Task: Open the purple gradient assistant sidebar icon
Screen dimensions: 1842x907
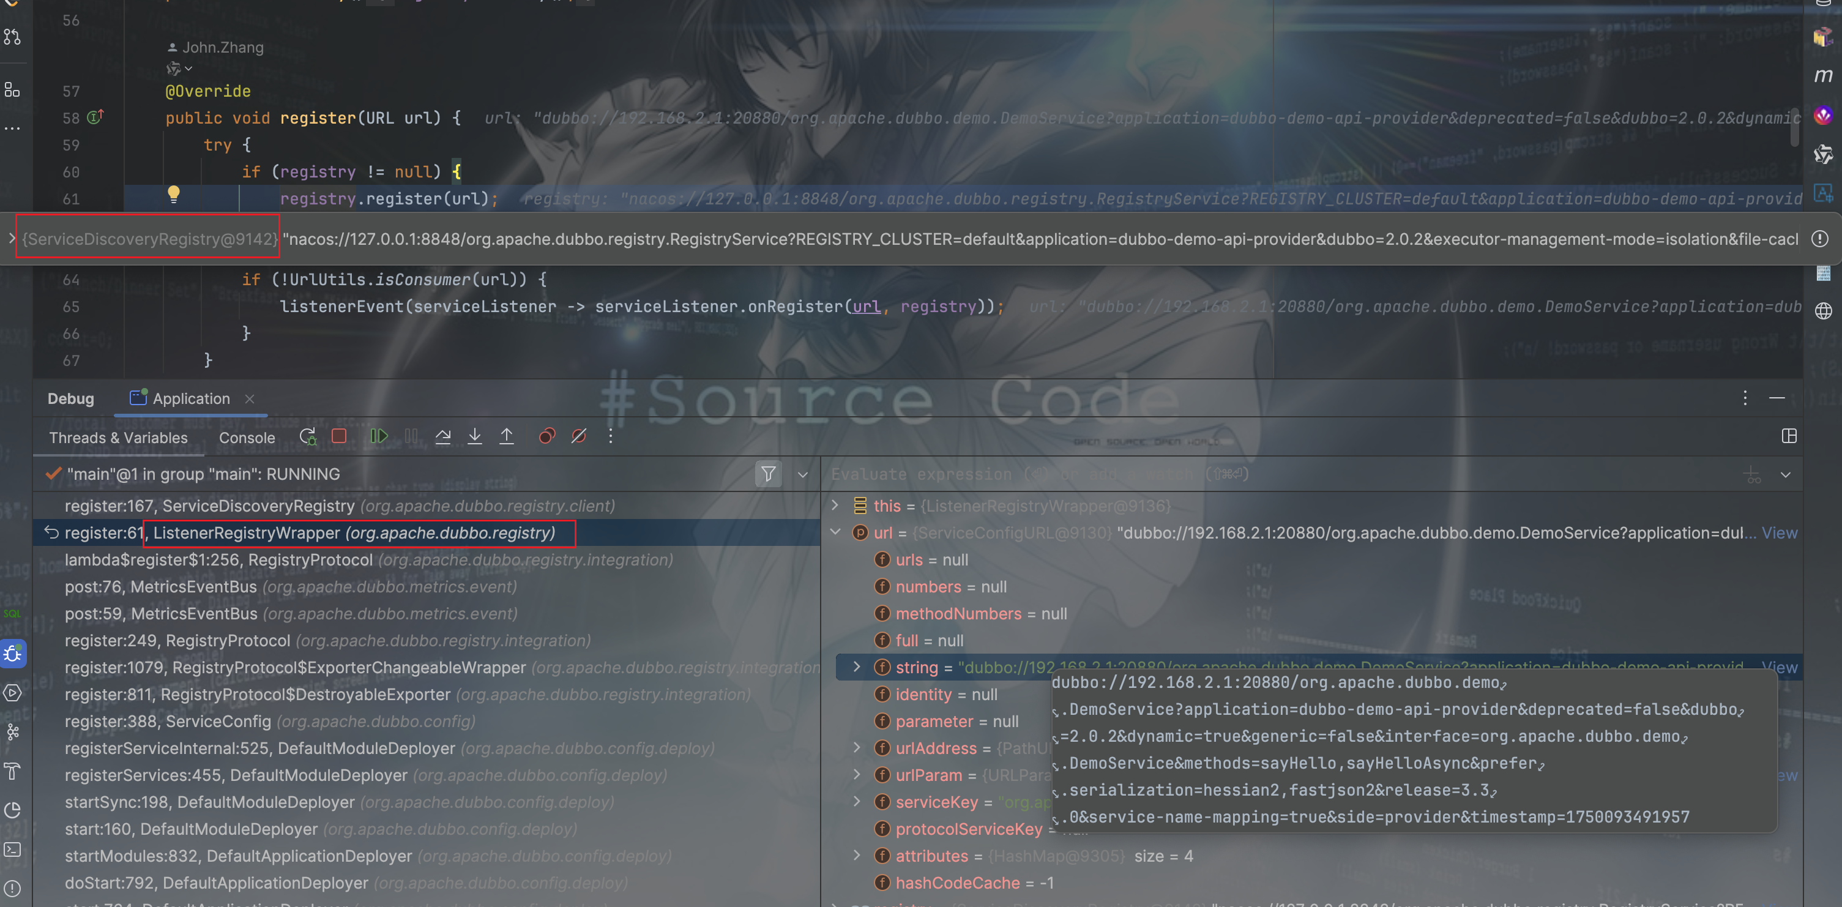Action: pyautogui.click(x=1824, y=114)
